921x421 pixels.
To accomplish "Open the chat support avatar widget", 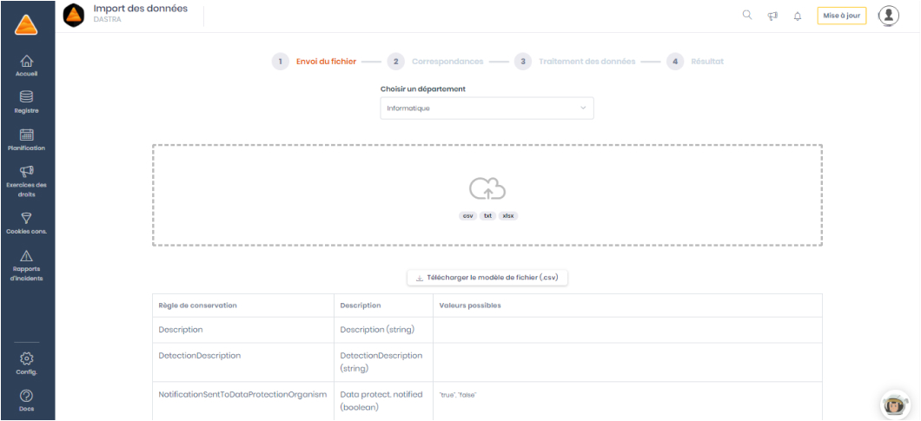I will pos(893,403).
